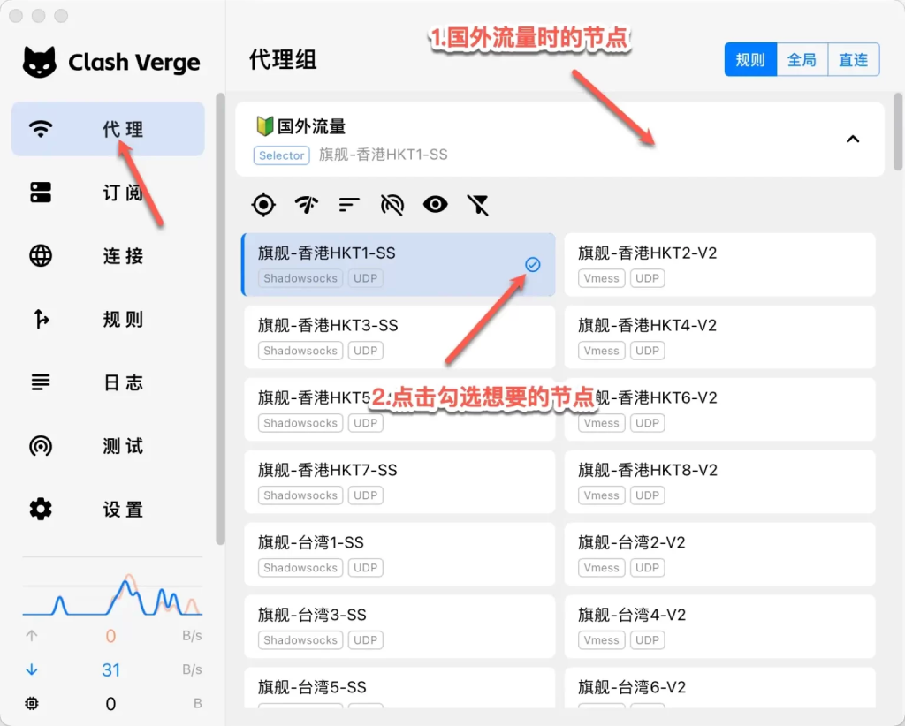
Task: Toggle the eye icon to show node details
Action: 435,204
